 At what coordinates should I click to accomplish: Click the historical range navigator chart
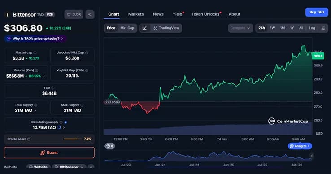pos(208,156)
